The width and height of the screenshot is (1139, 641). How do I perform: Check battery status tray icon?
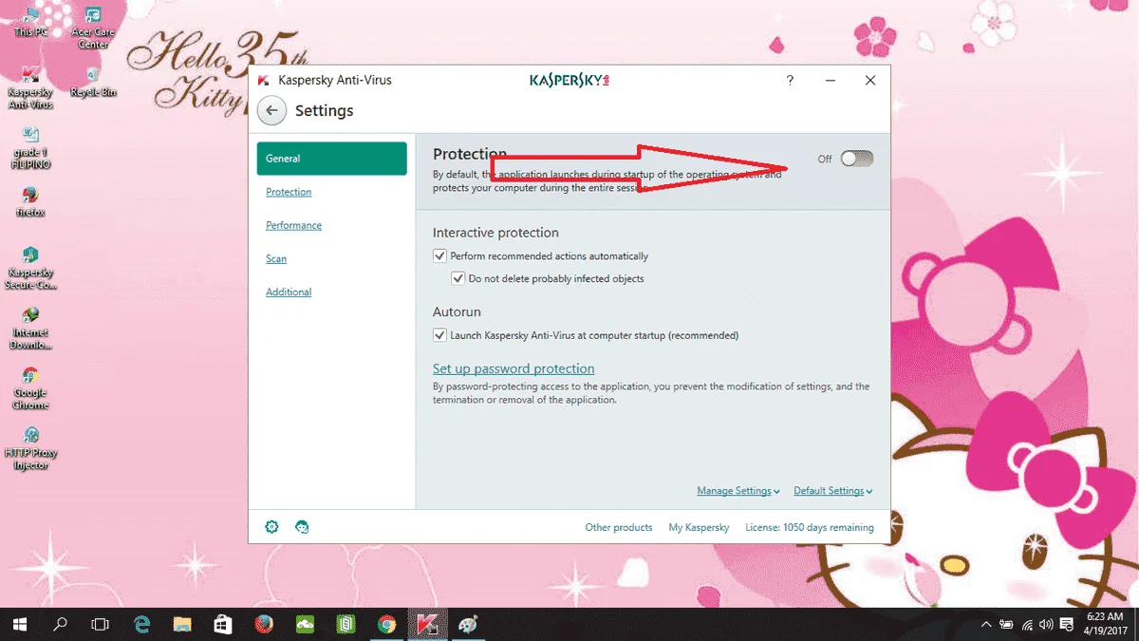[1006, 624]
